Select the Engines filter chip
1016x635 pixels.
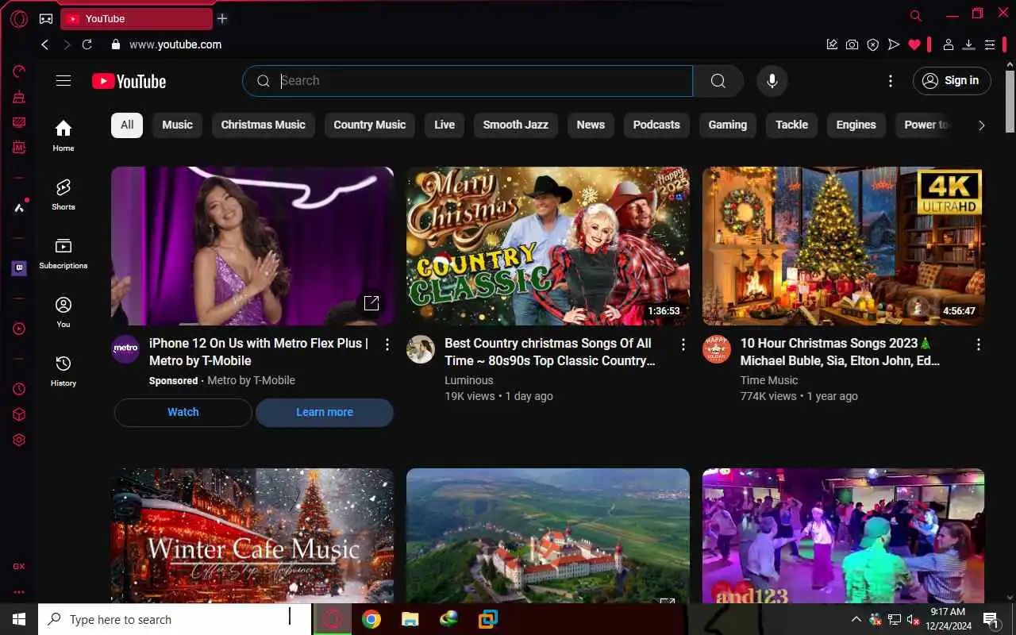(856, 125)
